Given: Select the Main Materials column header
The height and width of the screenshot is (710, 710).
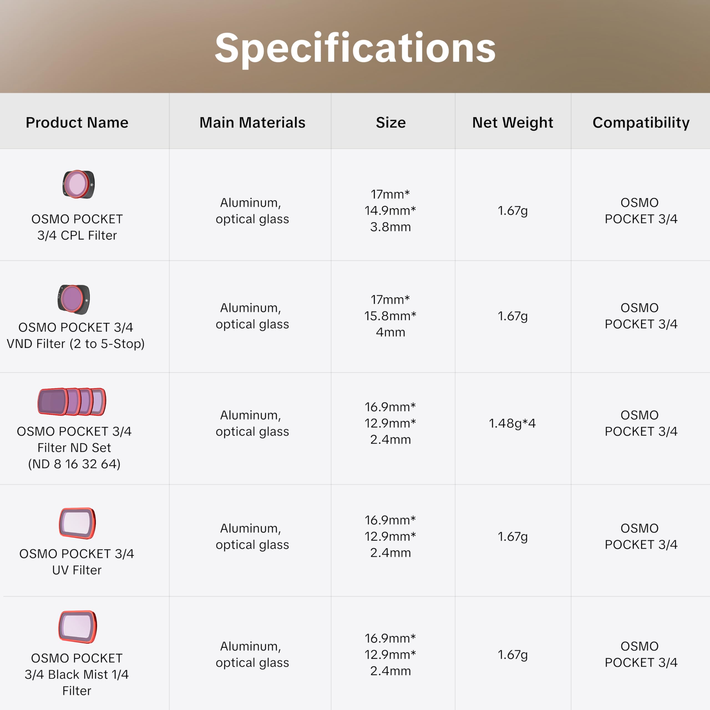Looking at the screenshot, I should 252,122.
